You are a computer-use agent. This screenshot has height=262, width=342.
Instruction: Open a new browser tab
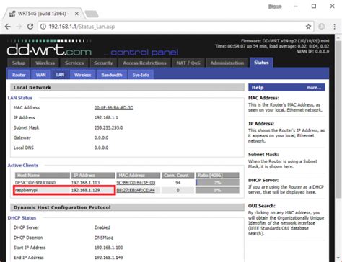coord(92,14)
